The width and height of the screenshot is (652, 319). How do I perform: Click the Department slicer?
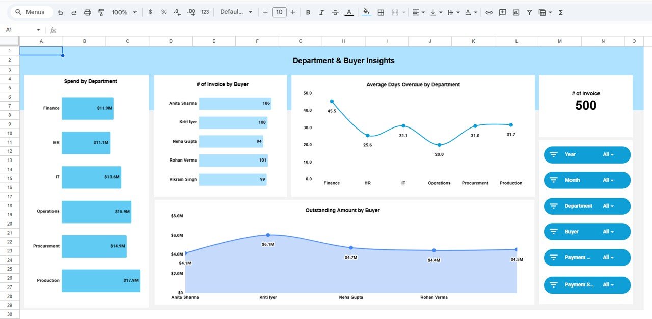[x=587, y=206]
